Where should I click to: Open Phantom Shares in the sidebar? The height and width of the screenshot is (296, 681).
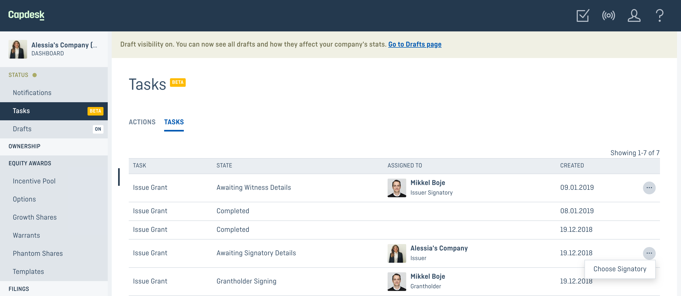[x=54, y=253]
